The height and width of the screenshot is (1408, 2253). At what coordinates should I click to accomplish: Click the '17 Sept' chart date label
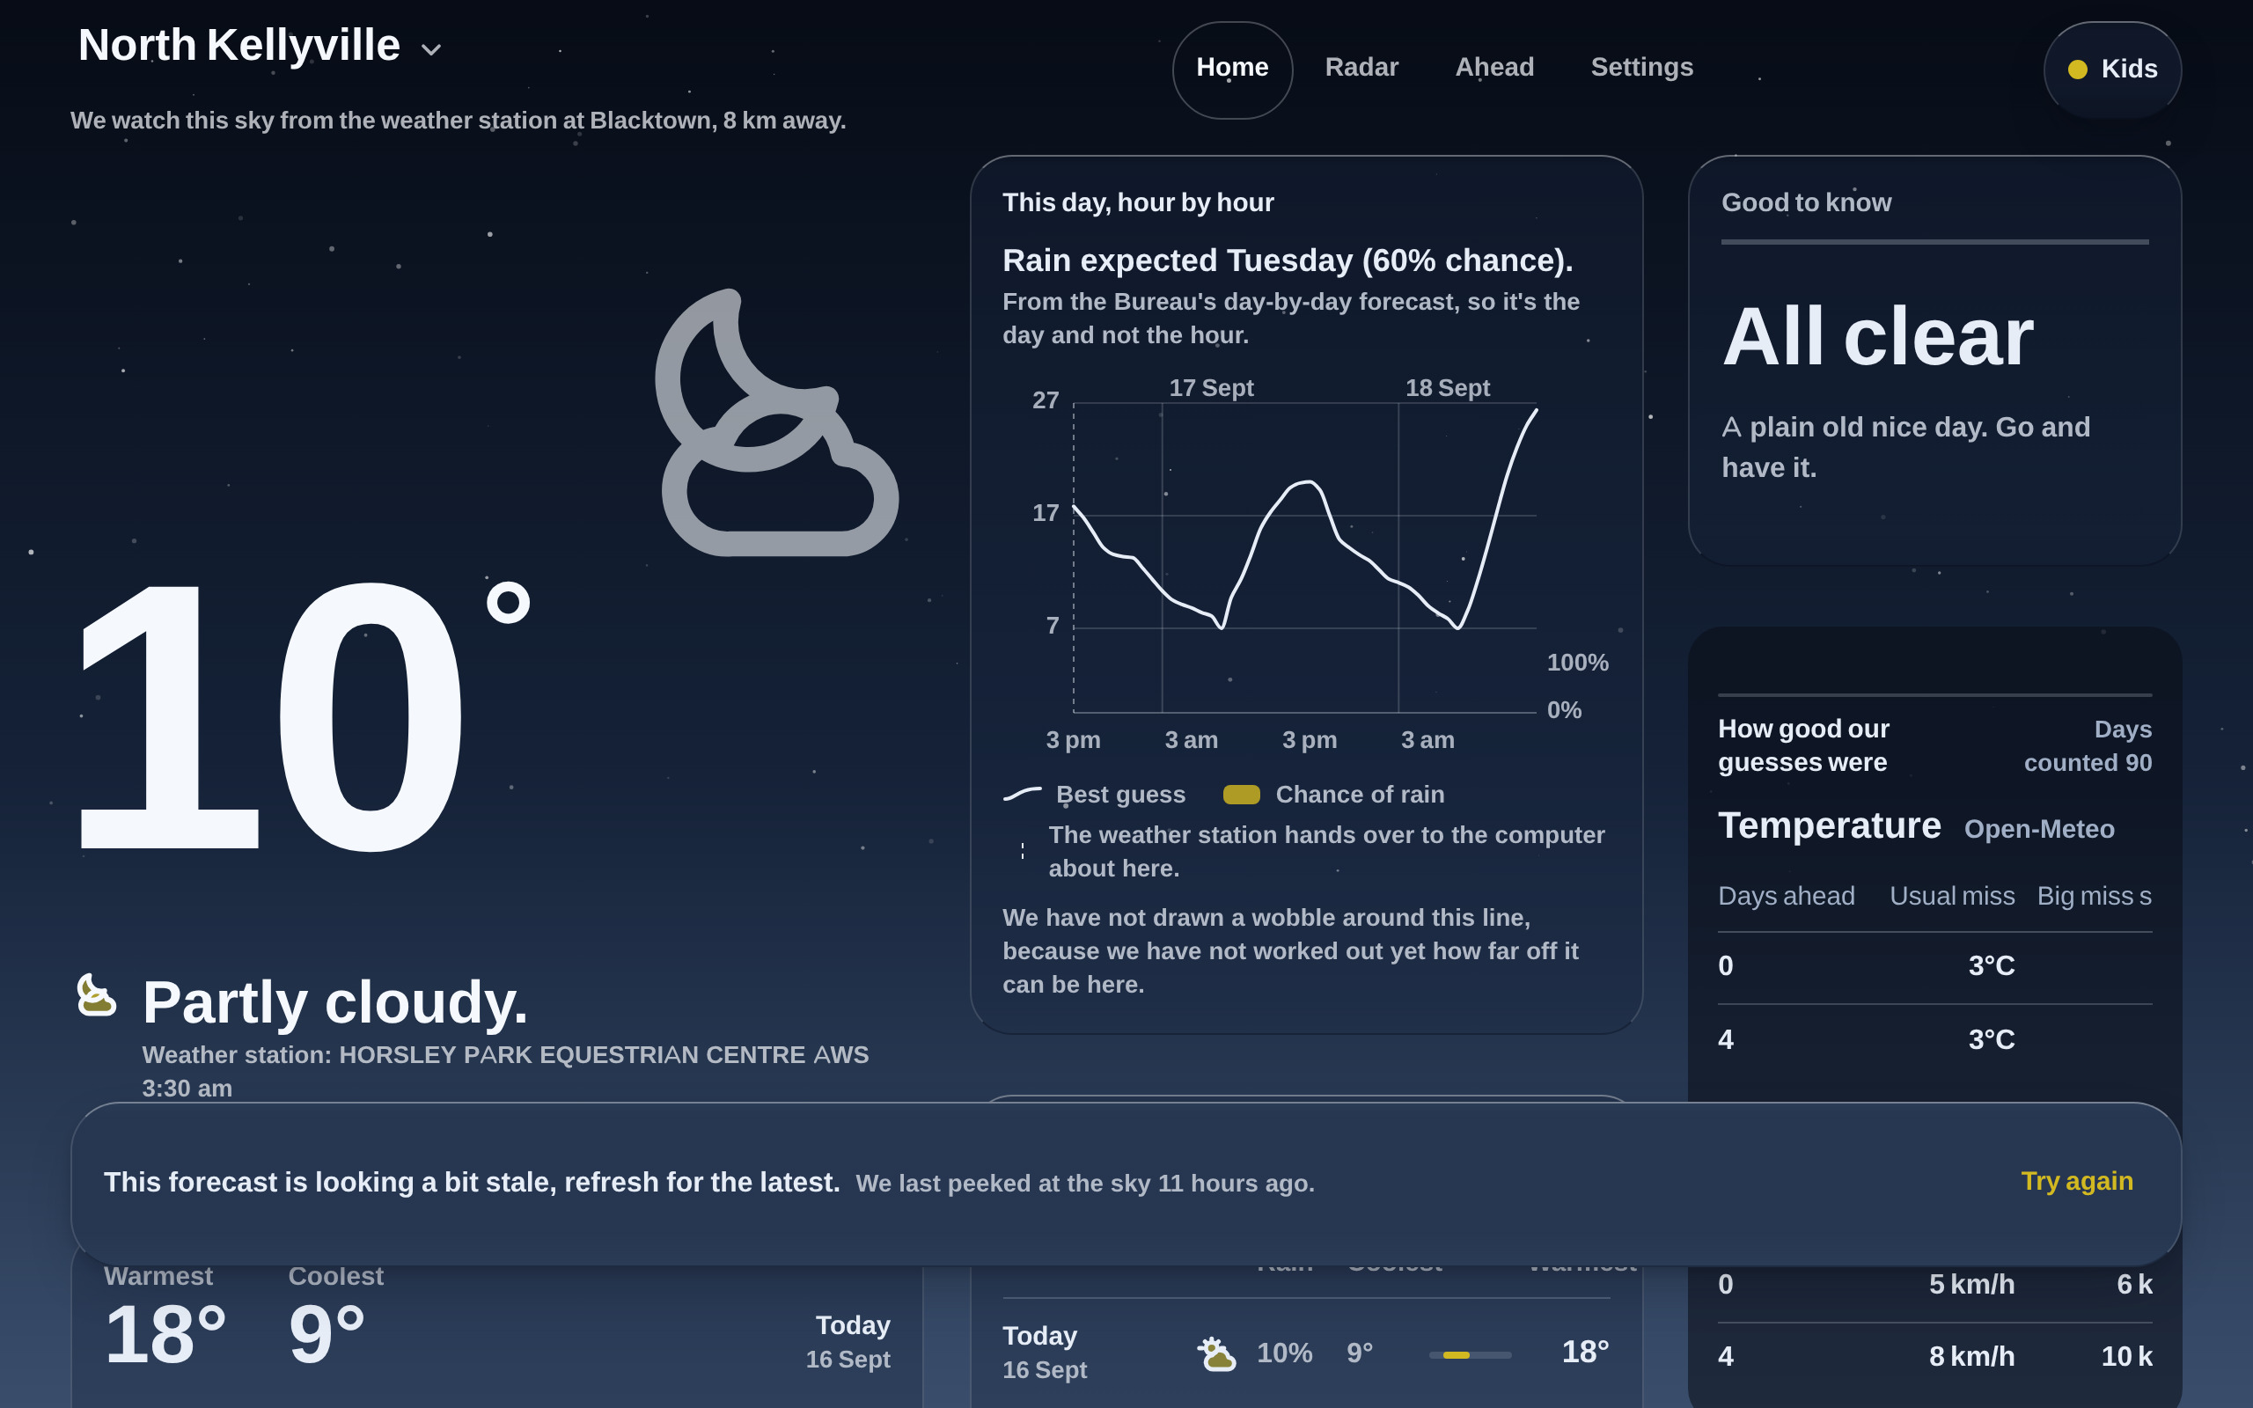pyautogui.click(x=1211, y=387)
